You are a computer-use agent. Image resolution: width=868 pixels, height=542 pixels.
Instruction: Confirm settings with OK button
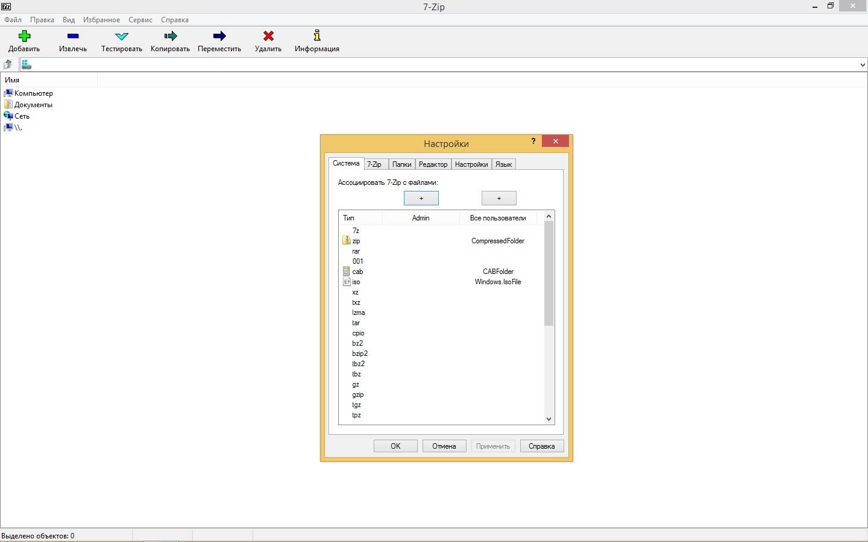[x=395, y=446]
